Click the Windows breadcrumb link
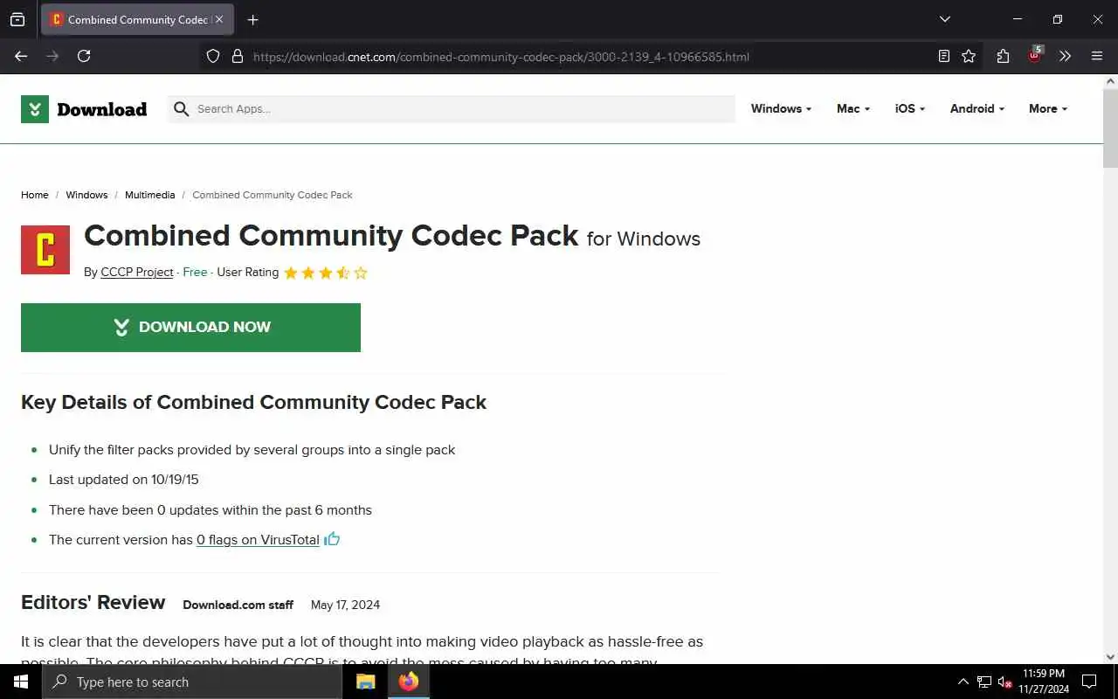 tap(86, 195)
